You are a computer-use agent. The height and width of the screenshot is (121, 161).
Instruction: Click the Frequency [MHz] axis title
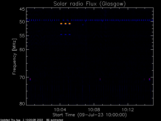[14, 56]
